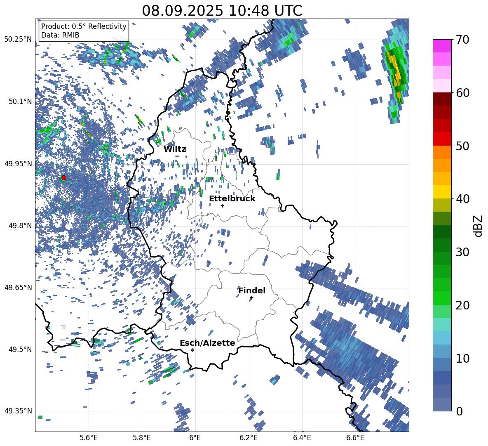Click the orange colorbar swatch below 50

pyautogui.click(x=442, y=152)
